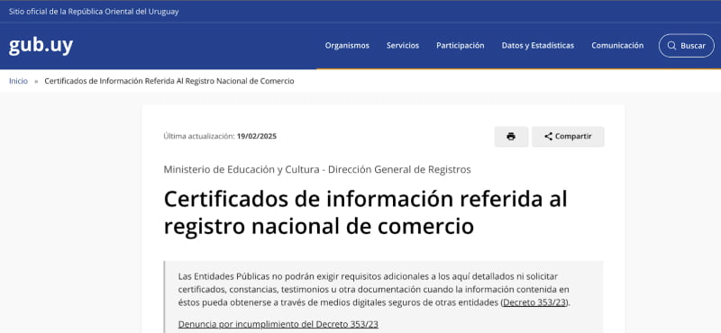
Task: Open Denuncia por incumplimiento del Decreto 353/23
Action: [x=278, y=324]
